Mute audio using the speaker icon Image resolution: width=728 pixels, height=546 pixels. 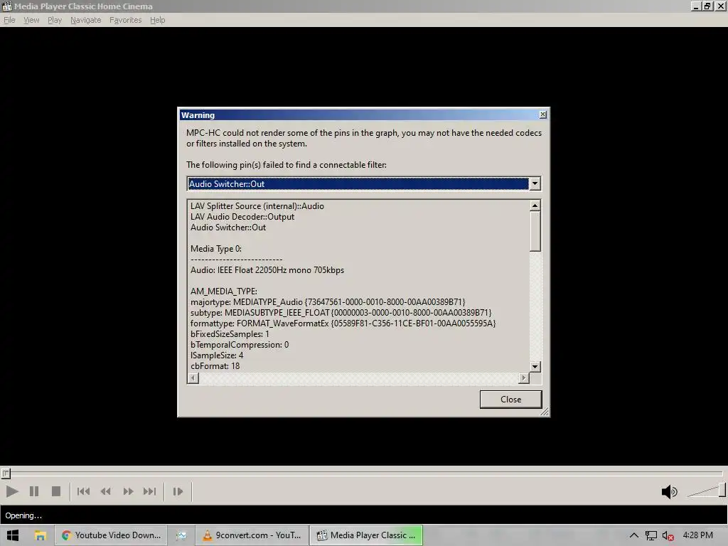(x=669, y=492)
